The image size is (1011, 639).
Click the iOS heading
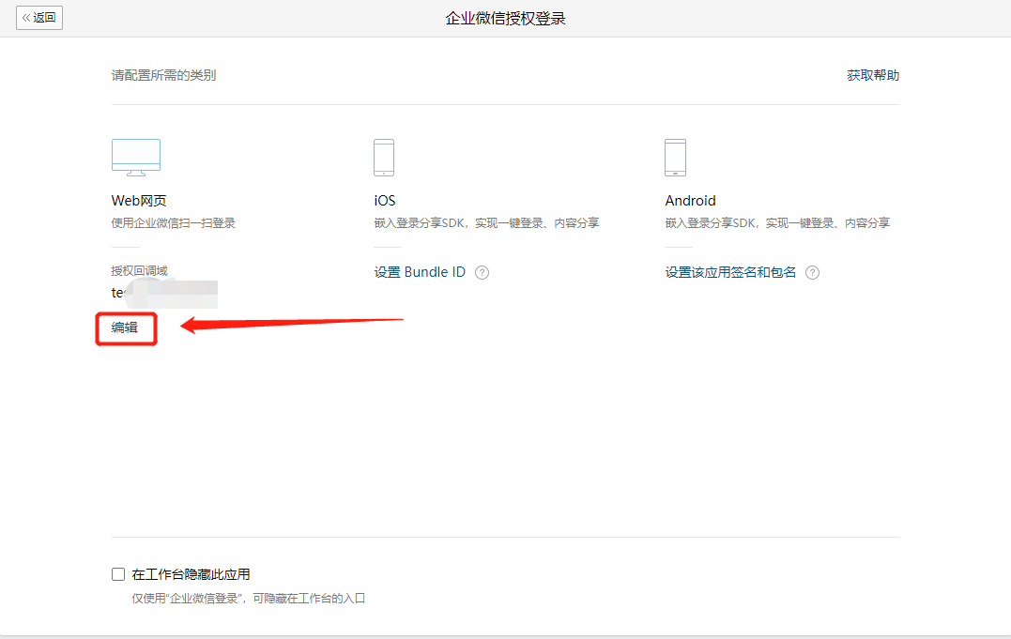pos(385,201)
